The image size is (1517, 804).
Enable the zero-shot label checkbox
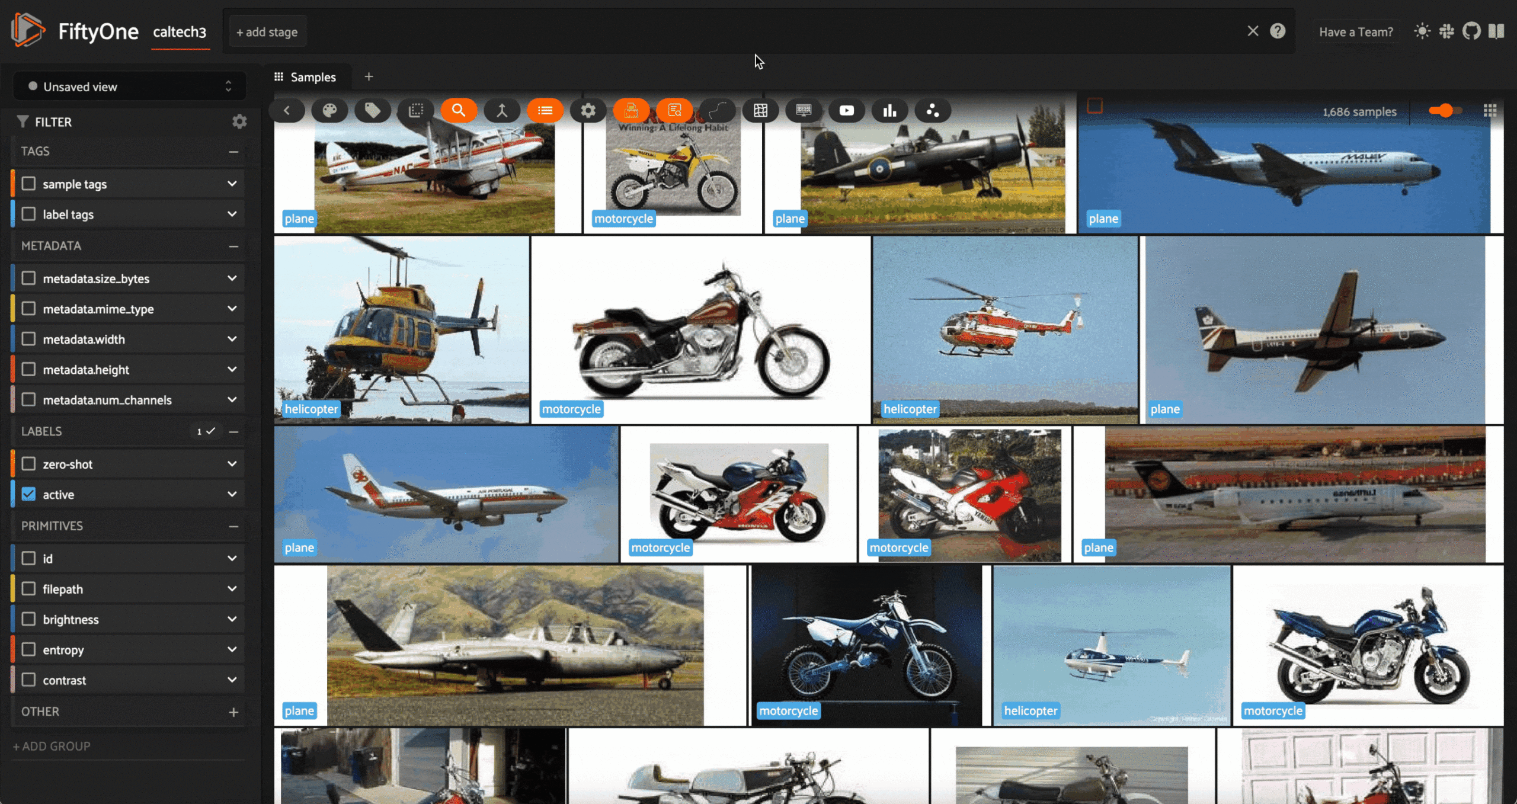[28, 464]
